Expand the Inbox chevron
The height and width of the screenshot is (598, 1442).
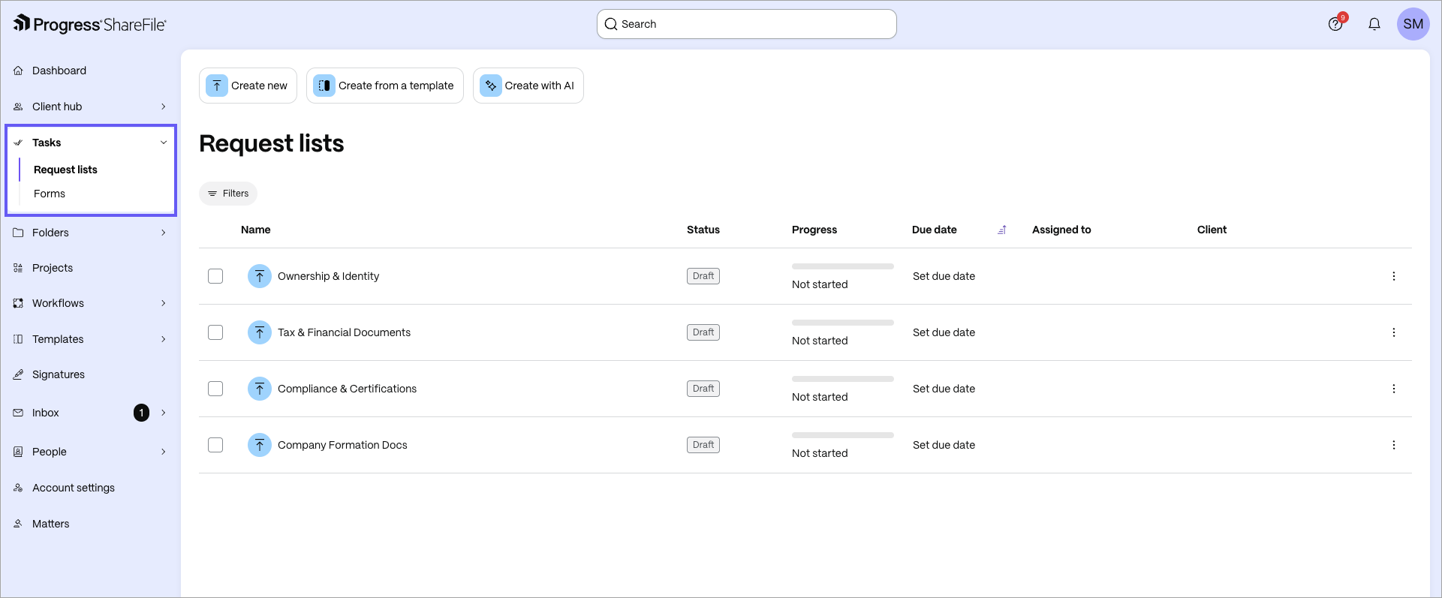tap(164, 413)
